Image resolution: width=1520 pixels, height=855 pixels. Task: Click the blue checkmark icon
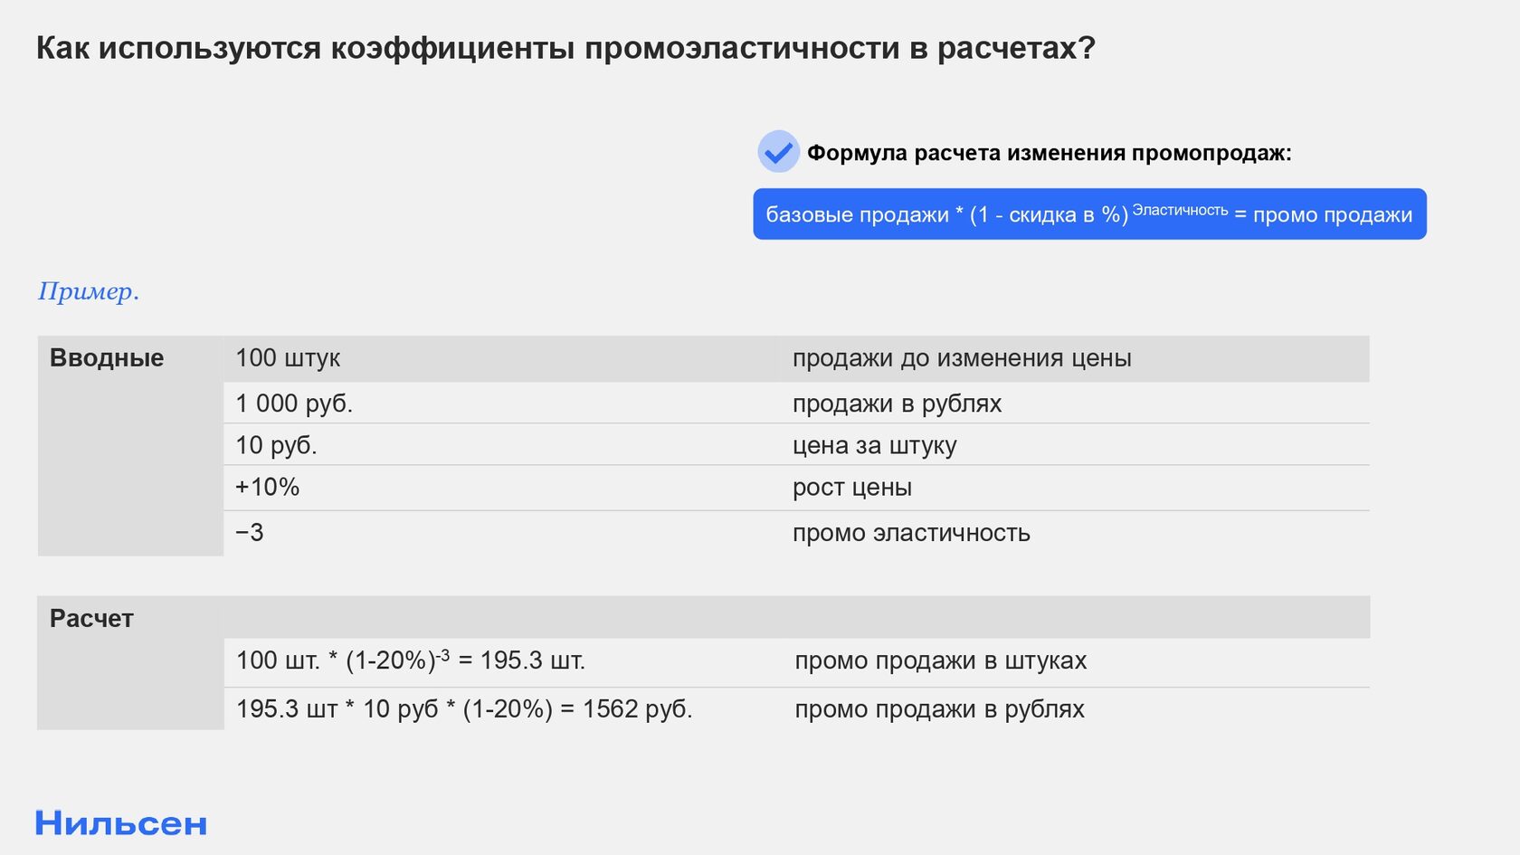click(x=778, y=151)
